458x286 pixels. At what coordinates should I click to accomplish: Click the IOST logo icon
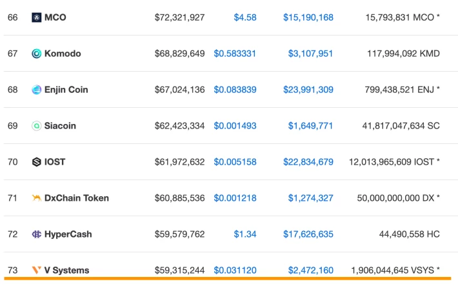click(x=37, y=161)
